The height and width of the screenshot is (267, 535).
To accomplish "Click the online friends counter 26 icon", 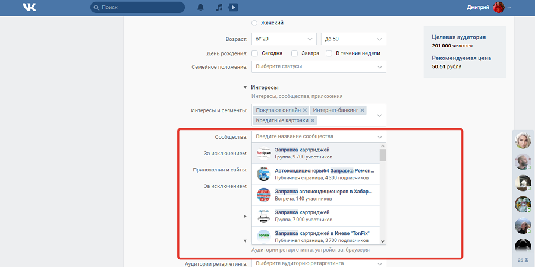I will (523, 260).
